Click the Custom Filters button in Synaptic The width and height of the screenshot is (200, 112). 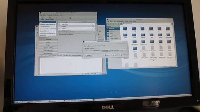(x=48, y=48)
